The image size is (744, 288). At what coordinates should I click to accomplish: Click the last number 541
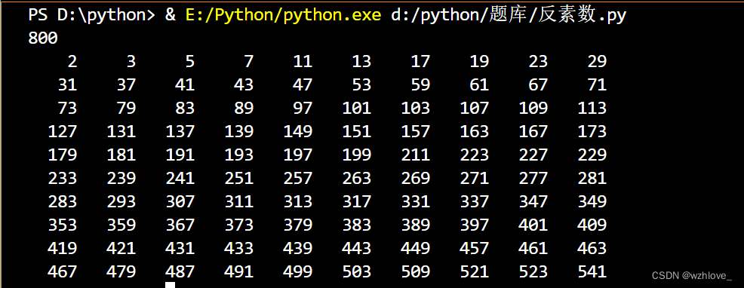(592, 272)
